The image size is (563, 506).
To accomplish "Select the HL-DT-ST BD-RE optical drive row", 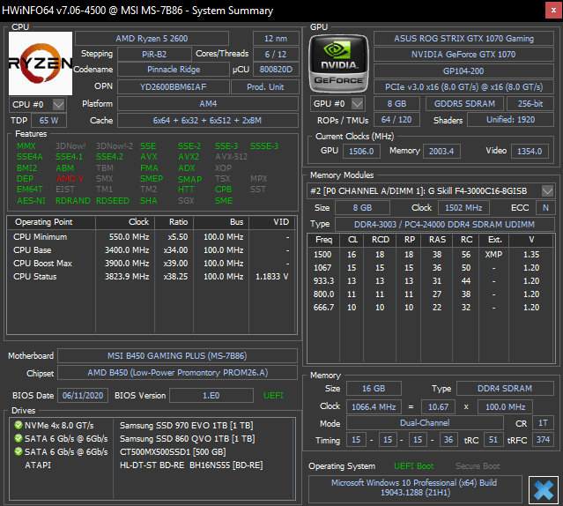I will pyautogui.click(x=152, y=465).
